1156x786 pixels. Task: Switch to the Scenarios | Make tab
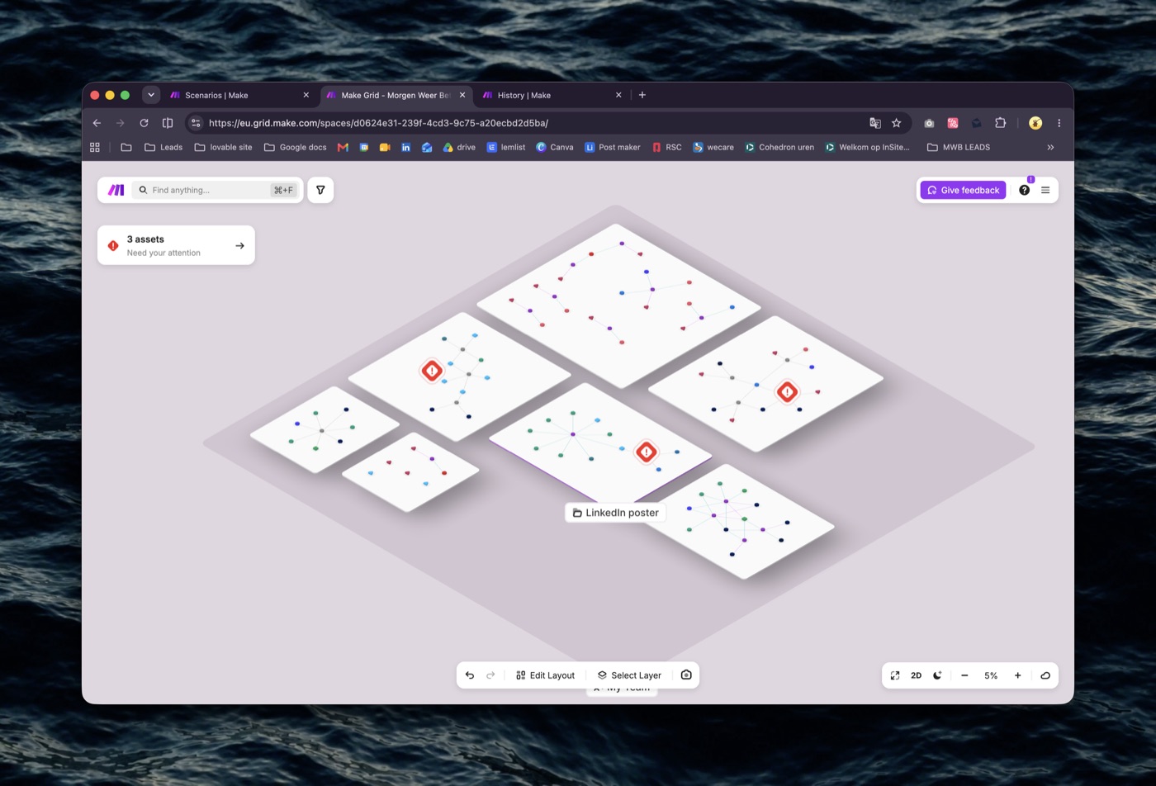(239, 95)
